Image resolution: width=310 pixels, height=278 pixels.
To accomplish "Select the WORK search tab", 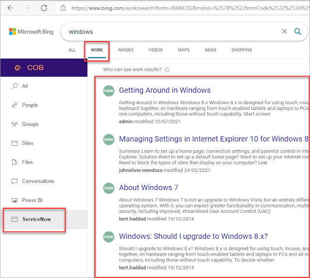I will pyautogui.click(x=97, y=50).
